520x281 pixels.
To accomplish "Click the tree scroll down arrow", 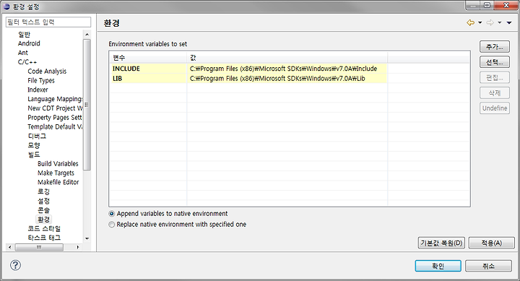I will [87, 238].
